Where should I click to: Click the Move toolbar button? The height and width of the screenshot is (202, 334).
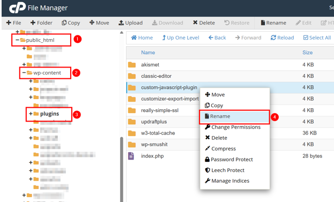tap(99, 23)
